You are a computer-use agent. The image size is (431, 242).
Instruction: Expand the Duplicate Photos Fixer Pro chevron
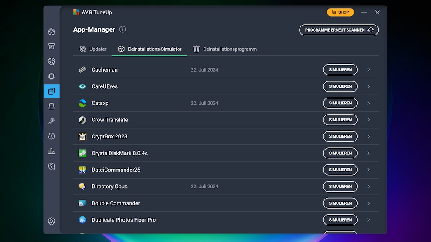(368, 220)
